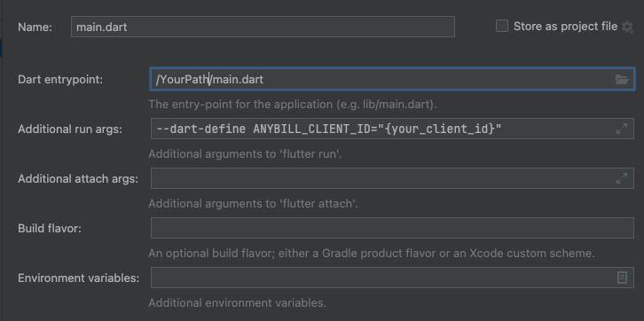The height and width of the screenshot is (321, 644).
Task: Expand the Additional attach args field
Action: pos(622,178)
